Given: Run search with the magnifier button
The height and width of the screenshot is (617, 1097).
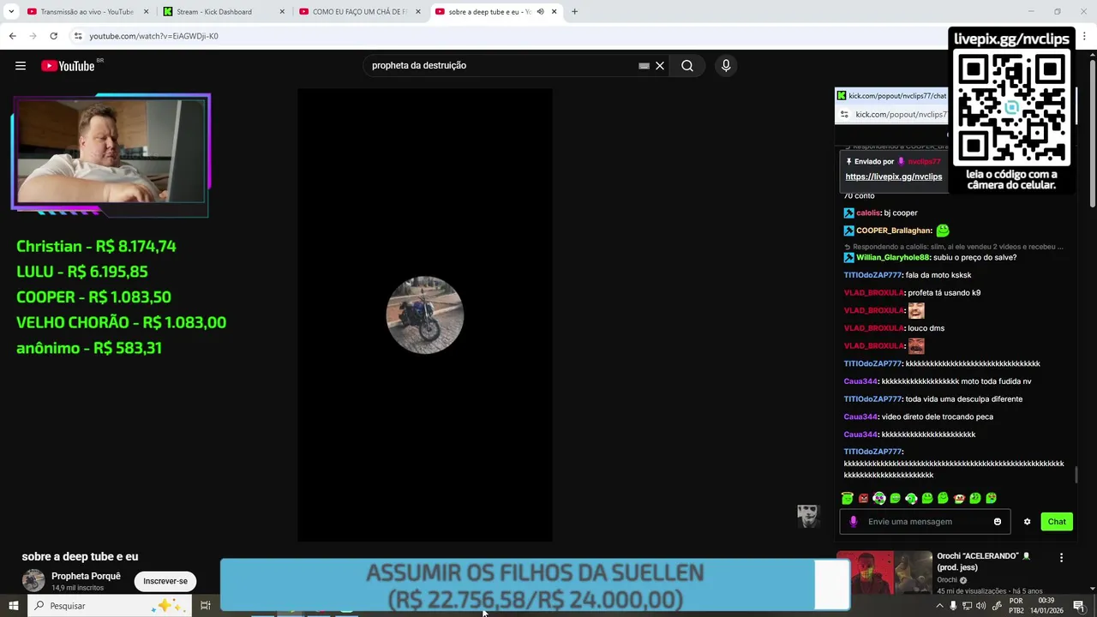Looking at the screenshot, I should click(687, 66).
